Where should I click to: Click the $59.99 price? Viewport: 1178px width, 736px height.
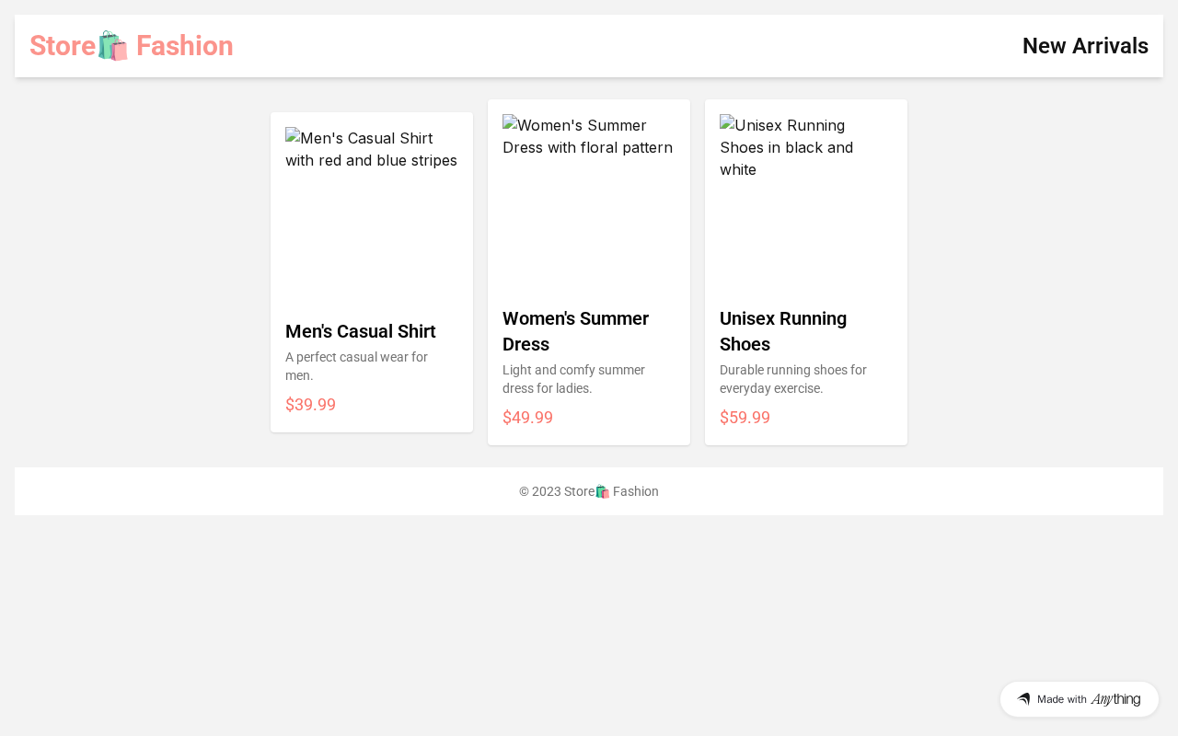coord(745,418)
